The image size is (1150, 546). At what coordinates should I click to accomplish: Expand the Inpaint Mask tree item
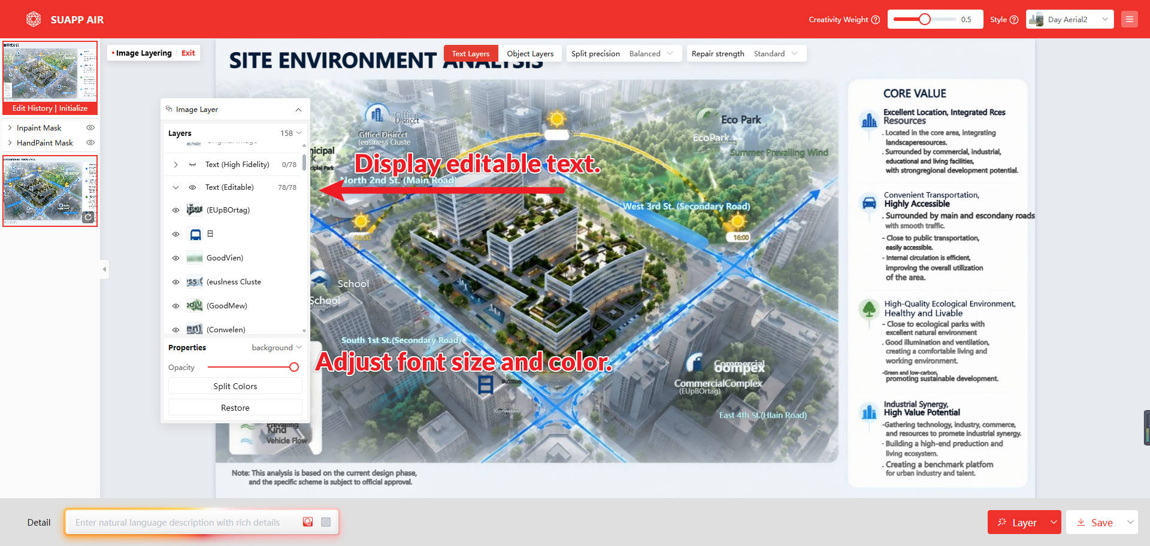coord(10,128)
